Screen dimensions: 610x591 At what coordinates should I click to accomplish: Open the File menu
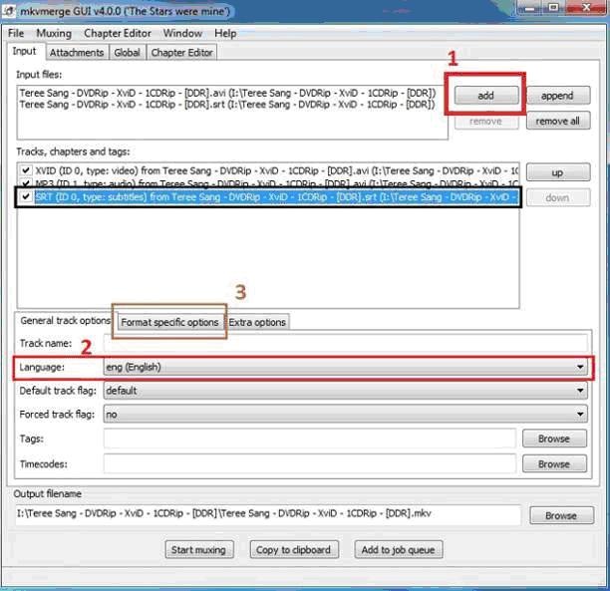pyautogui.click(x=16, y=34)
